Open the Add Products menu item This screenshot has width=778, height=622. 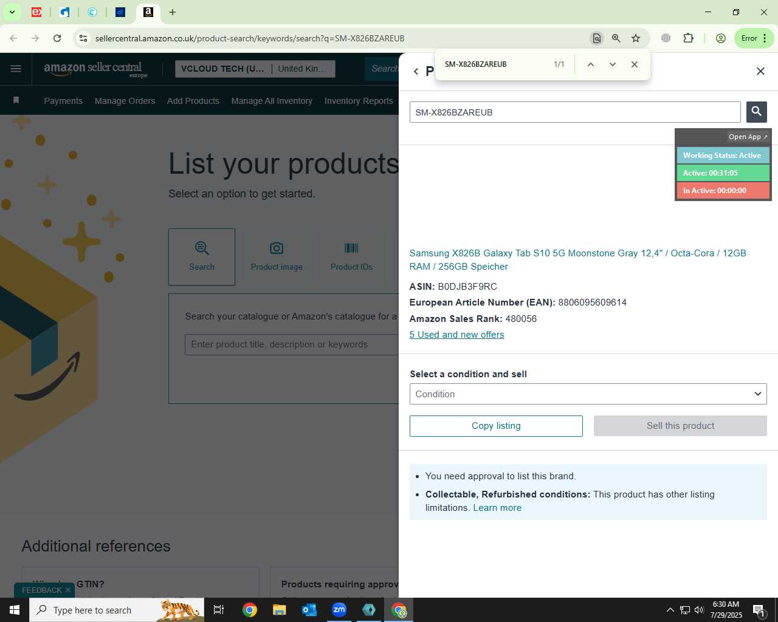193,101
